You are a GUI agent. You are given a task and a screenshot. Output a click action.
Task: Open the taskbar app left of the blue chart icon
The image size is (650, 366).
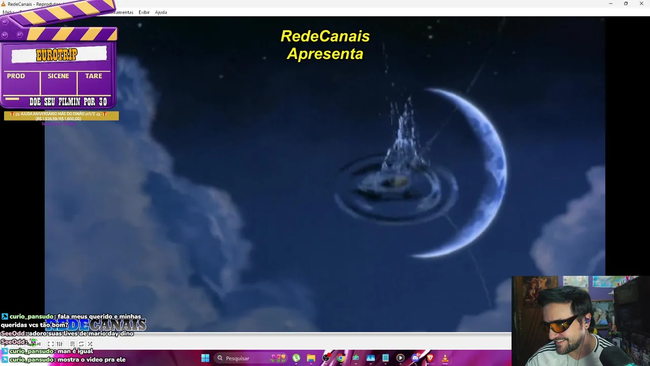pyautogui.click(x=355, y=358)
